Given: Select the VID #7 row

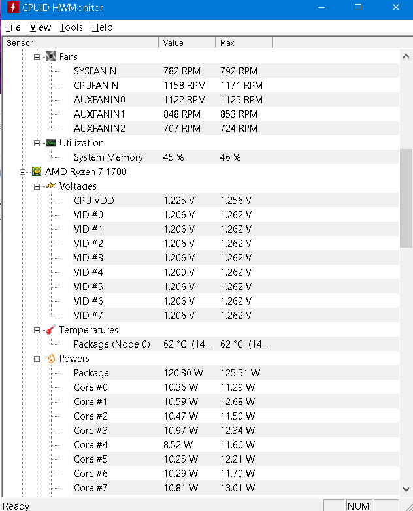Looking at the screenshot, I should (x=236, y=315).
